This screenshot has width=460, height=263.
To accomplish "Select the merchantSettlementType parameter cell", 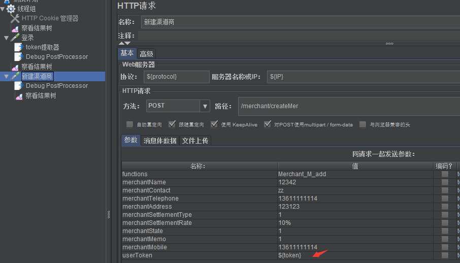I will tap(200, 215).
